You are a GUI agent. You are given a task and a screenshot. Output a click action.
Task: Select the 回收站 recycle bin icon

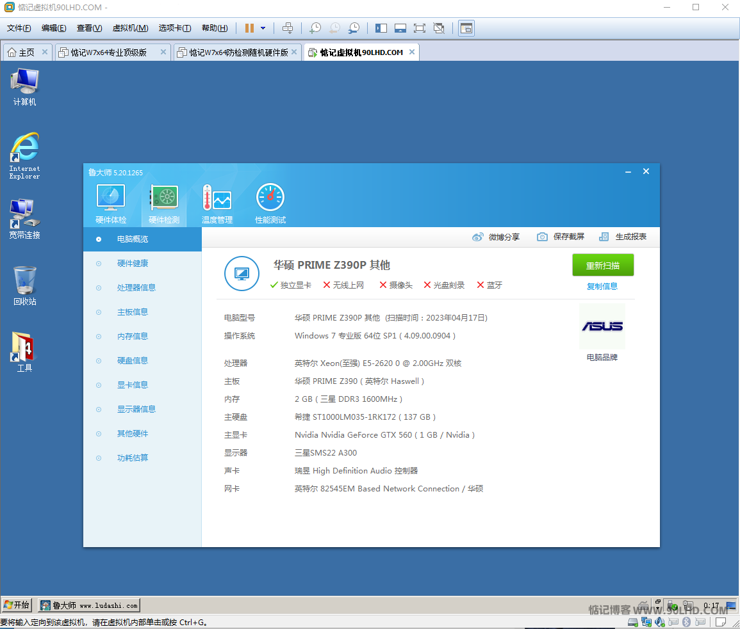point(24,286)
